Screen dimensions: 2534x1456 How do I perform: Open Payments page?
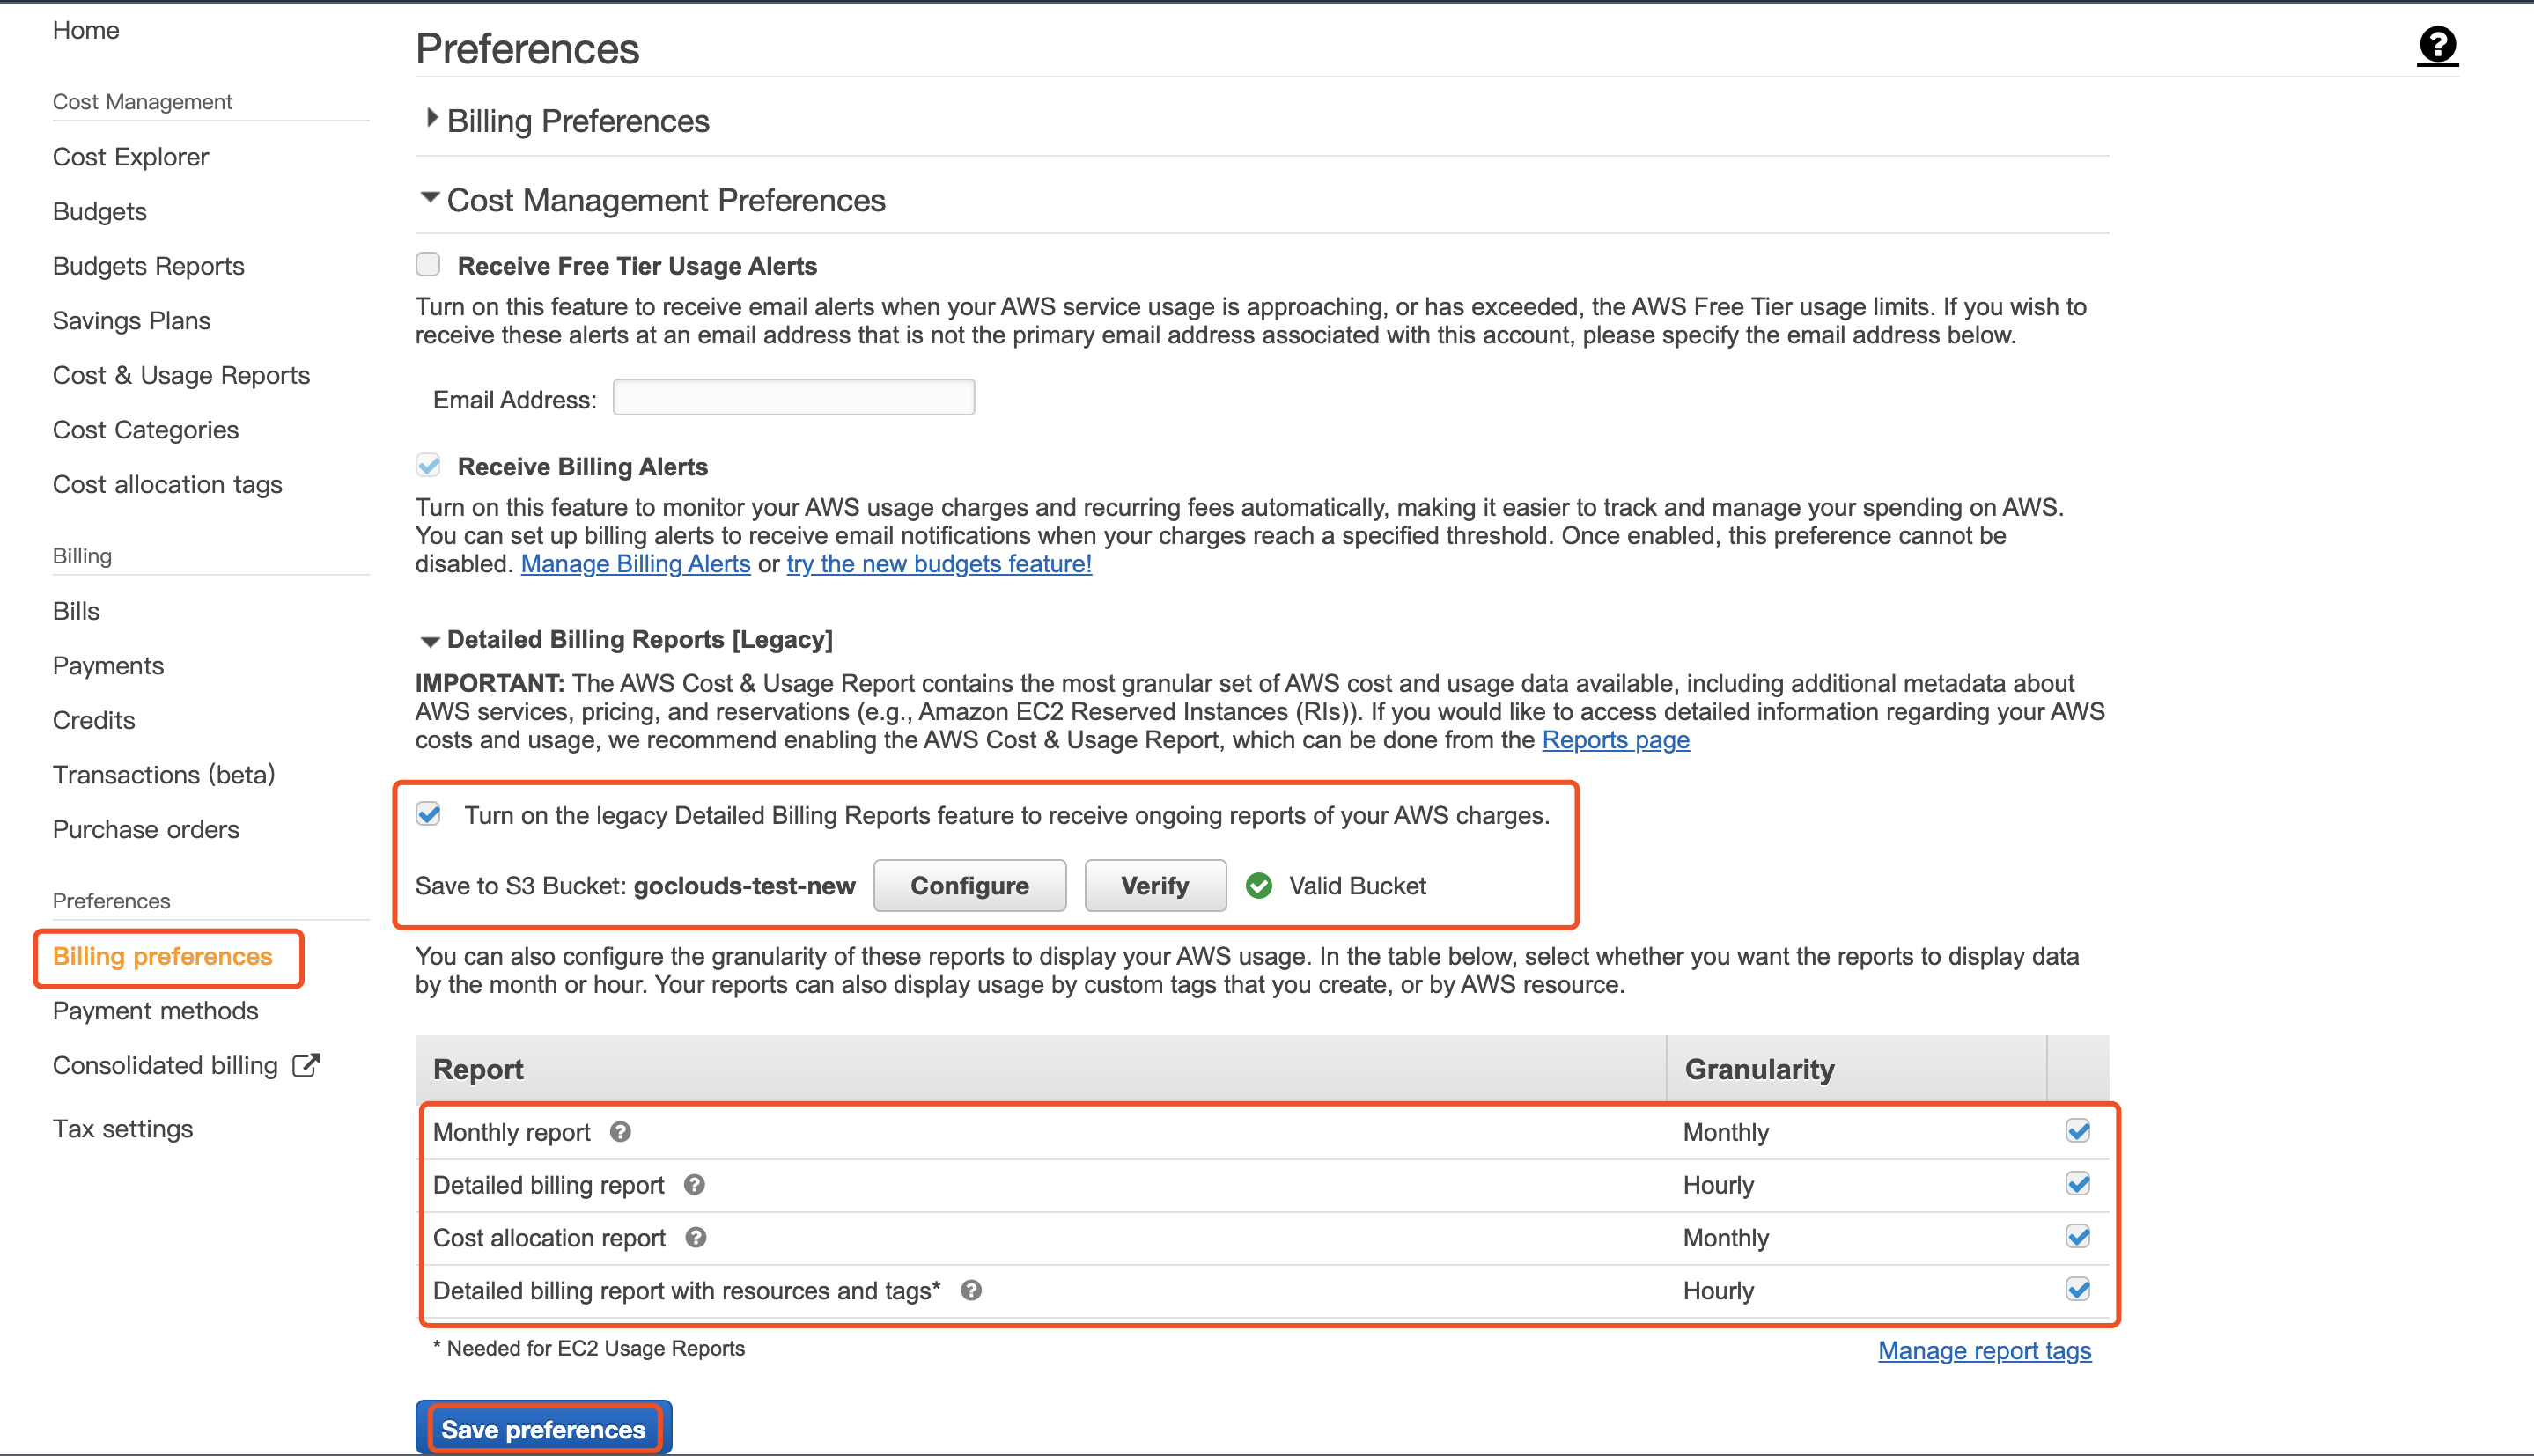pos(108,665)
